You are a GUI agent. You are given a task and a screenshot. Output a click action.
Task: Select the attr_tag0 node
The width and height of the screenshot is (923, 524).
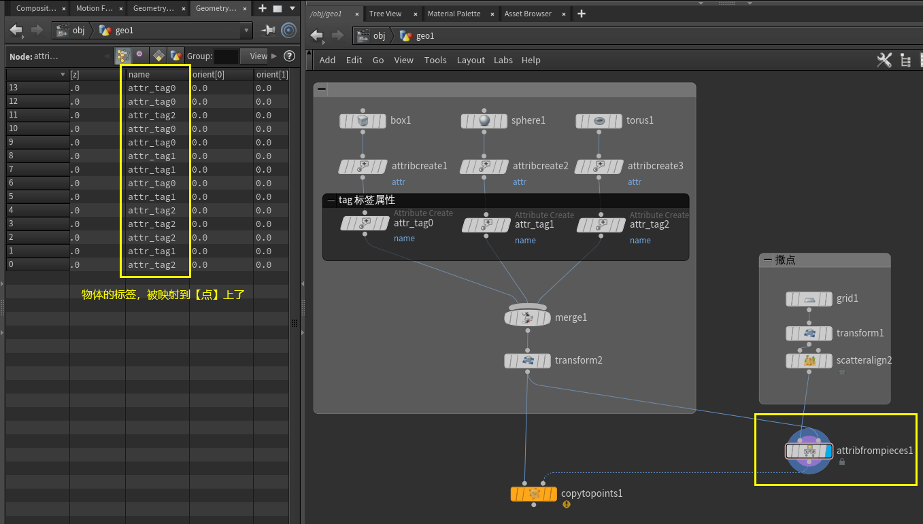(365, 223)
